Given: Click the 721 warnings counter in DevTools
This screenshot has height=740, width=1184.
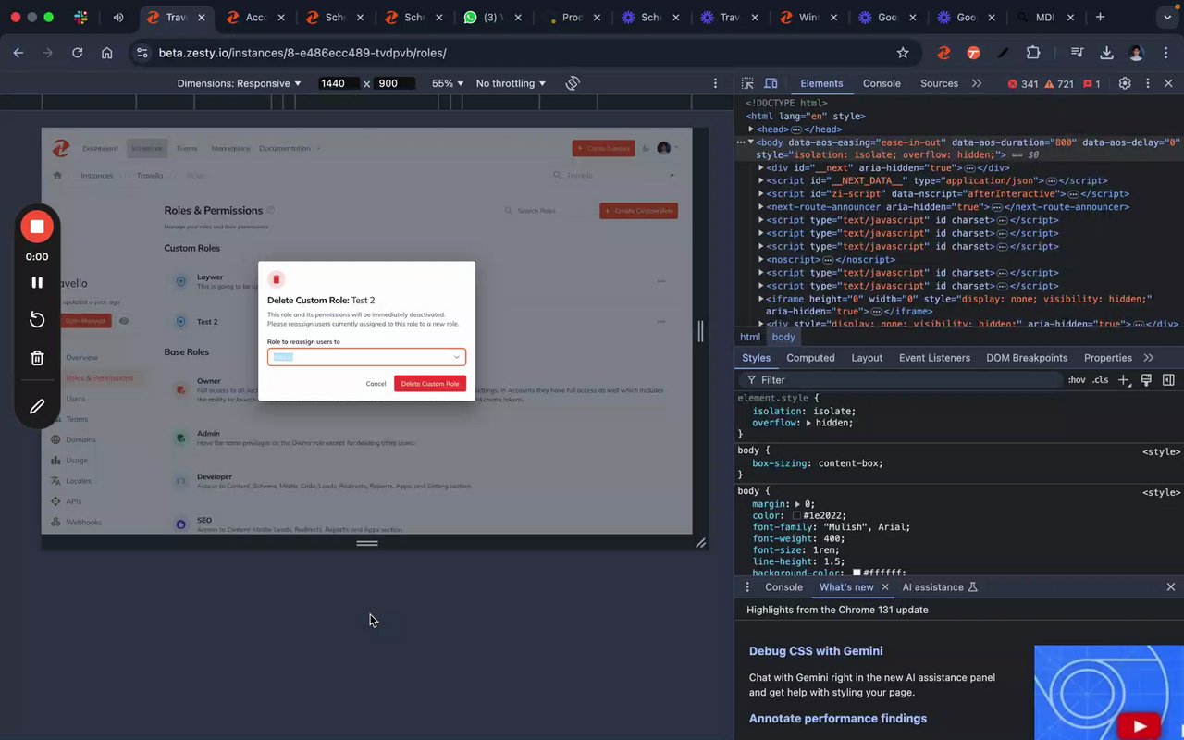Looking at the screenshot, I should pyautogui.click(x=1059, y=83).
